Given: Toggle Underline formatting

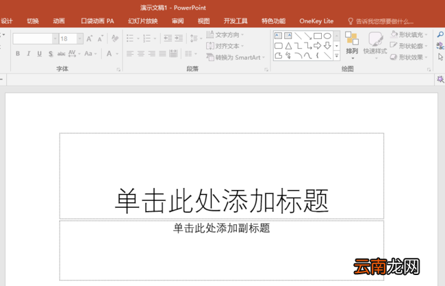Looking at the screenshot, I should coord(40,53).
